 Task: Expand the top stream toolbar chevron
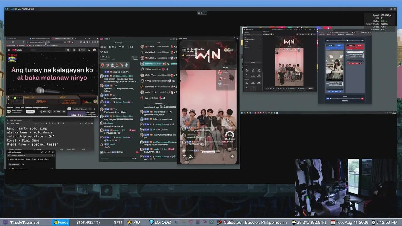point(205,13)
